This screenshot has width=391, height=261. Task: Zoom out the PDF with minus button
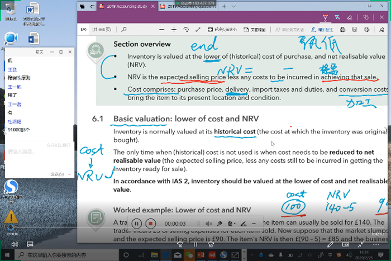(161, 29)
